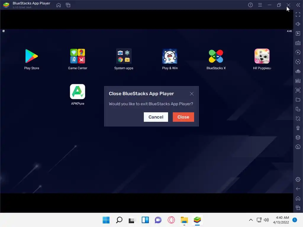Click the network icon in system tray
The image size is (303, 227).
(x=259, y=220)
